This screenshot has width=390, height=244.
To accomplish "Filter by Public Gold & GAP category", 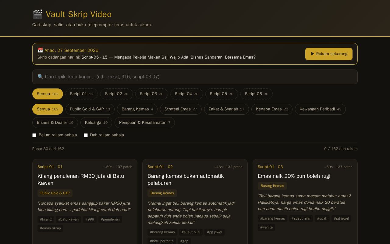I will click(x=90, y=109).
